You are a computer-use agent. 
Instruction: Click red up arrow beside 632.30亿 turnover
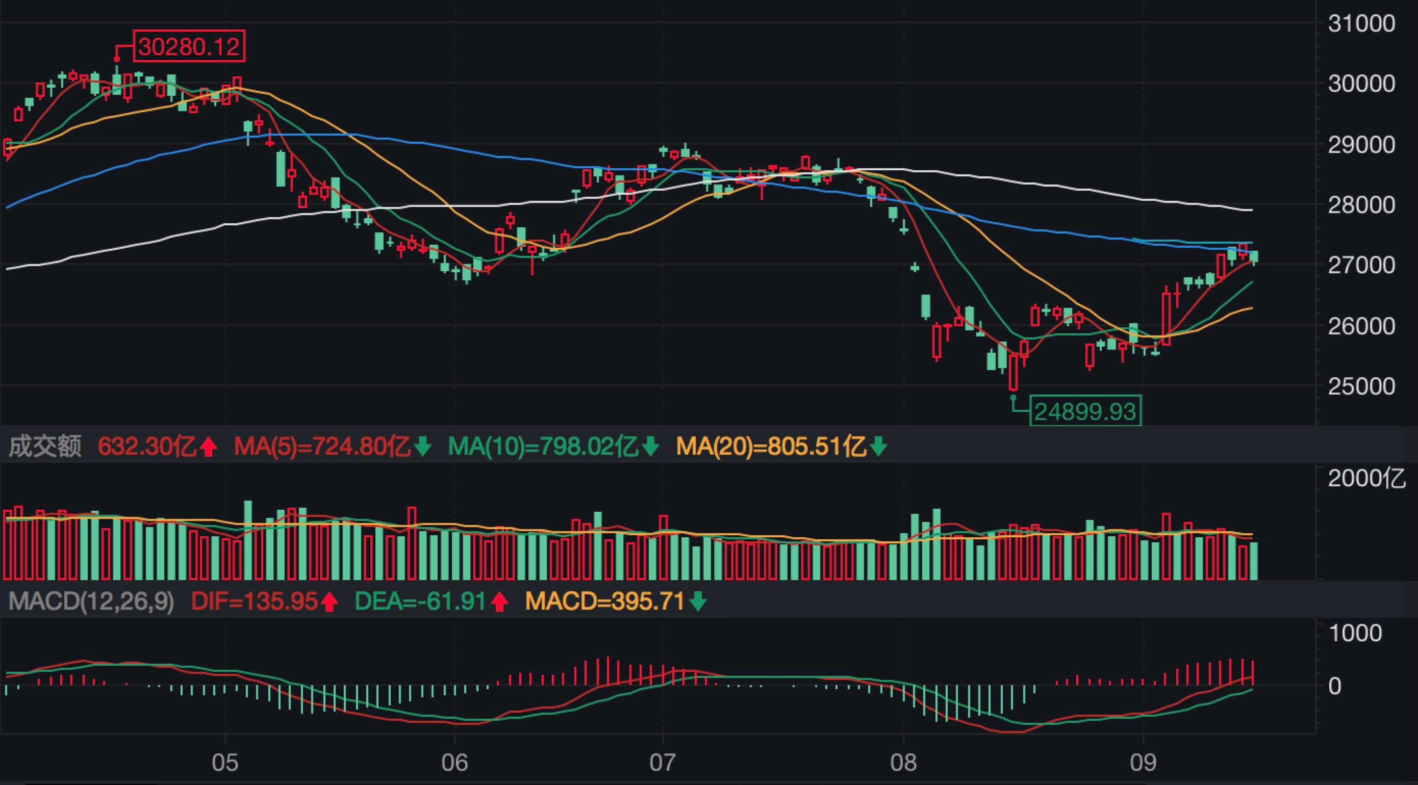click(208, 447)
